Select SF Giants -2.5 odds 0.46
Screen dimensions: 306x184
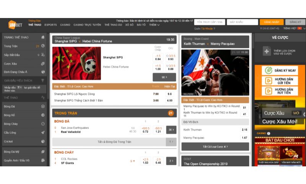pyautogui.click(x=158, y=161)
